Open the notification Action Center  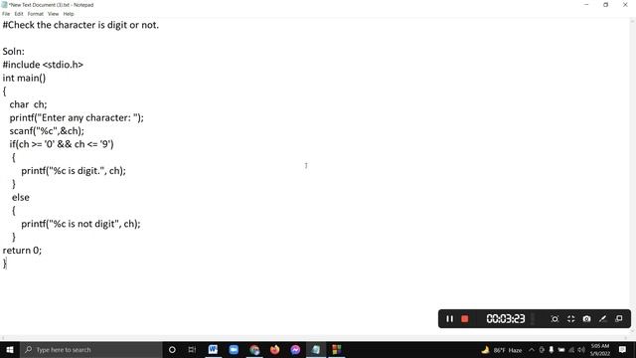[622, 349]
